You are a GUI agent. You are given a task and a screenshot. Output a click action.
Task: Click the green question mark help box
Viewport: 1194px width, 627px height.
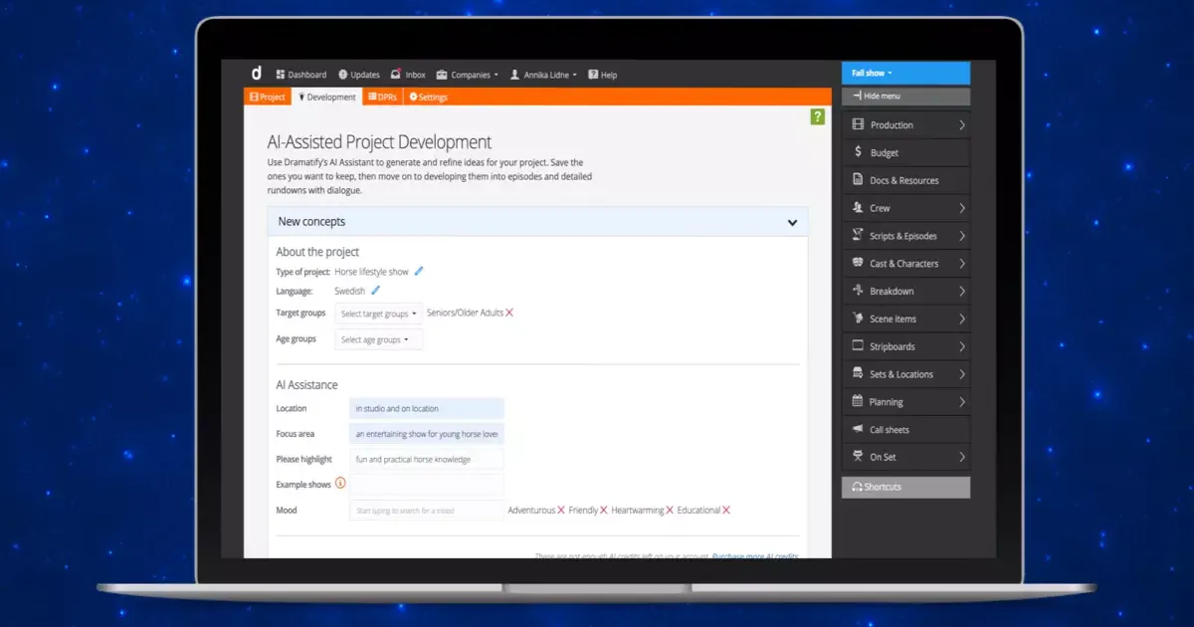(x=817, y=117)
